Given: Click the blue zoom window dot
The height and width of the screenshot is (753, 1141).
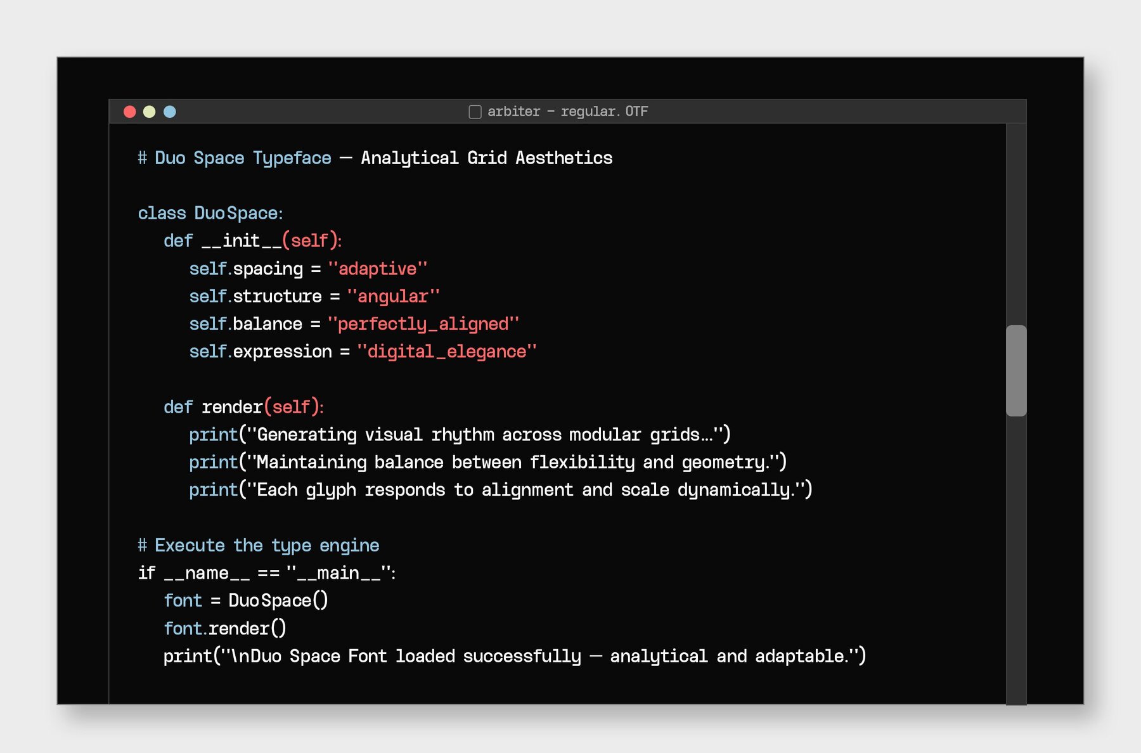Looking at the screenshot, I should pos(170,112).
